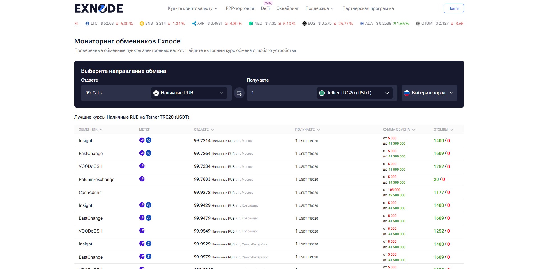Open EastChange exchanger with rate 99.7264
This screenshot has width=538, height=269.
click(x=91, y=154)
